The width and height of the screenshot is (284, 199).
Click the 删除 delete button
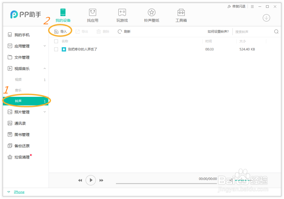pos(103,32)
